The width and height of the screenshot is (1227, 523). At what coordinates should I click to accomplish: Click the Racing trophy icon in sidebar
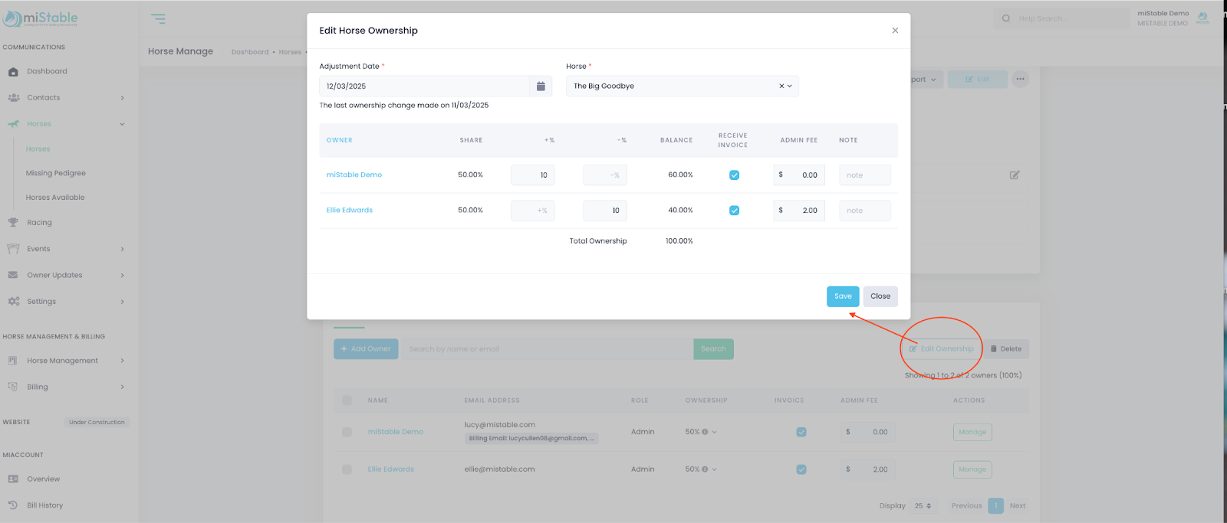[13, 223]
